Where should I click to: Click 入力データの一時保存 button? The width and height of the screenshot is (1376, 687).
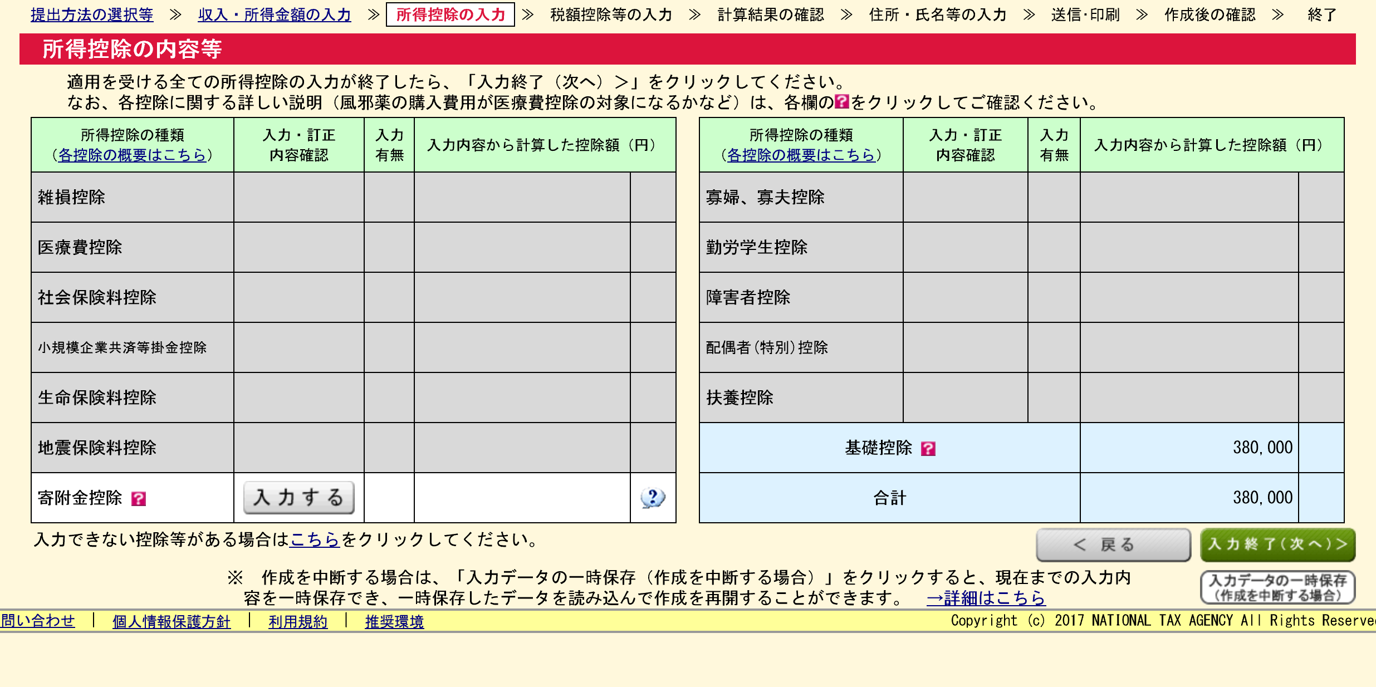coord(1277,587)
